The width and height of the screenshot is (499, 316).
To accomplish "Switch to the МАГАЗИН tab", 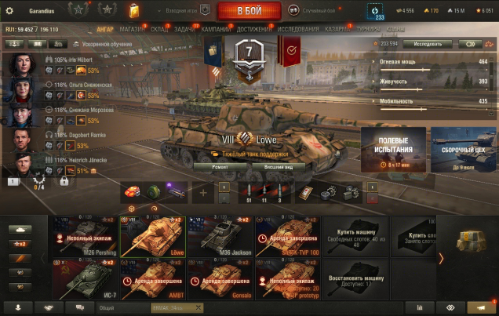I will (x=132, y=29).
